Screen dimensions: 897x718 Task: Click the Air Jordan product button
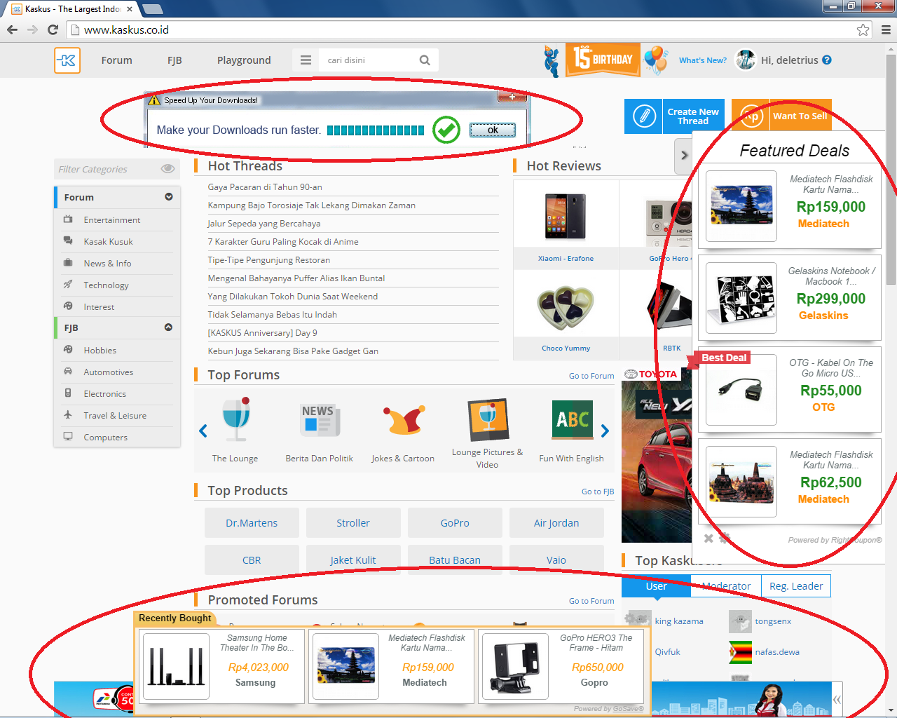556,523
